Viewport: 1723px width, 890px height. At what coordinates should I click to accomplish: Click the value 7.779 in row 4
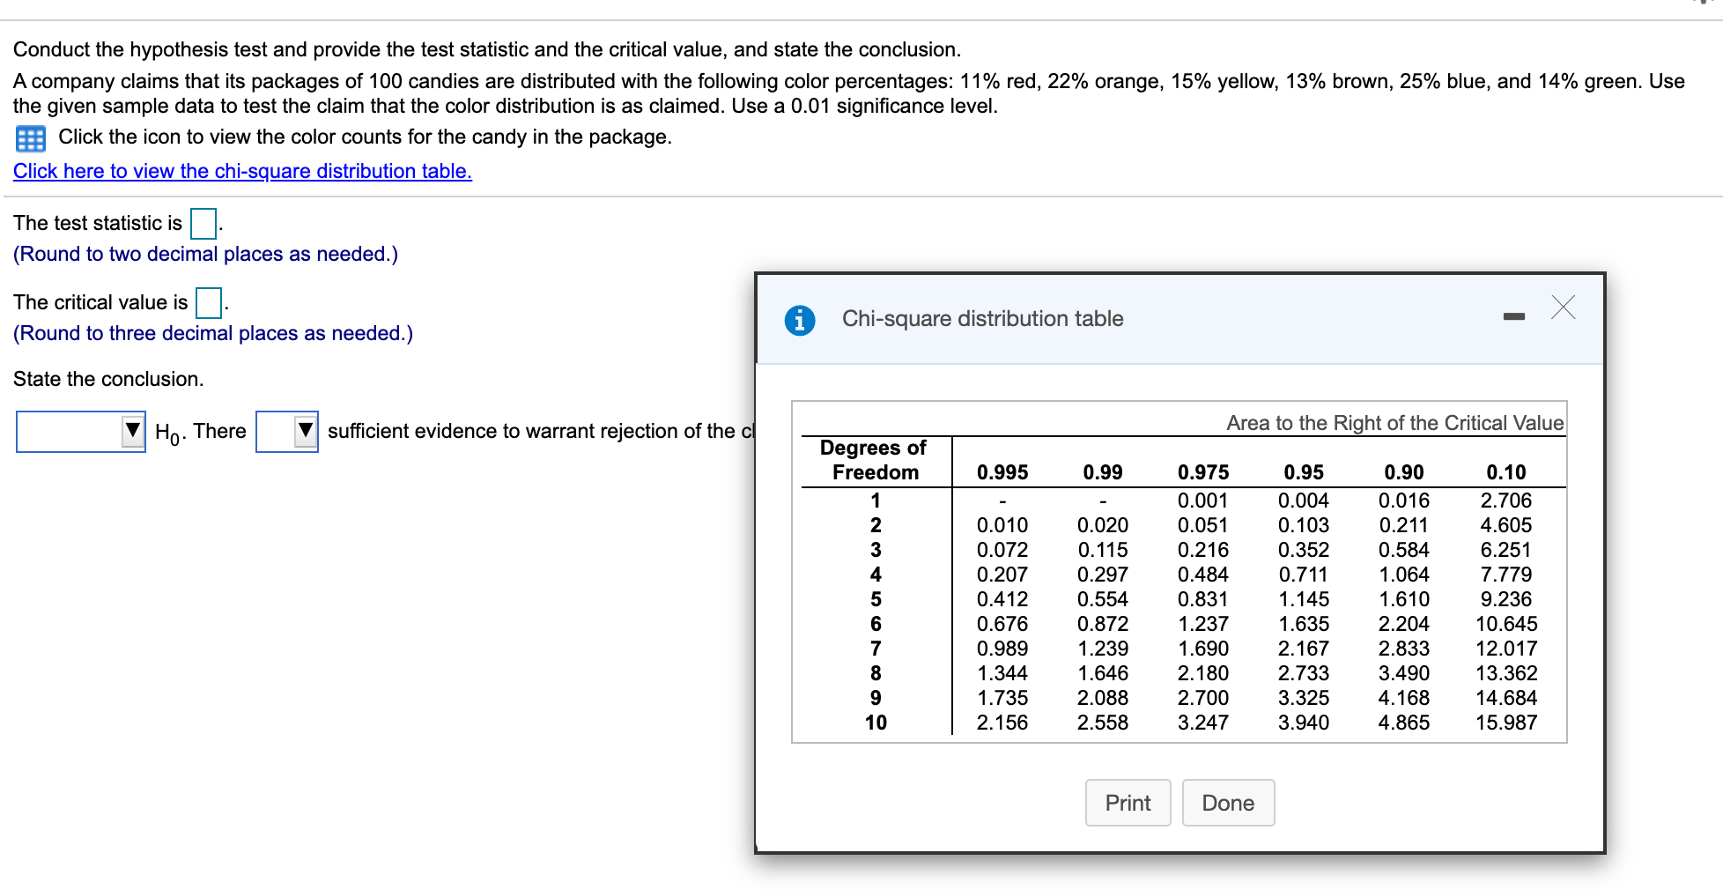(x=1506, y=575)
